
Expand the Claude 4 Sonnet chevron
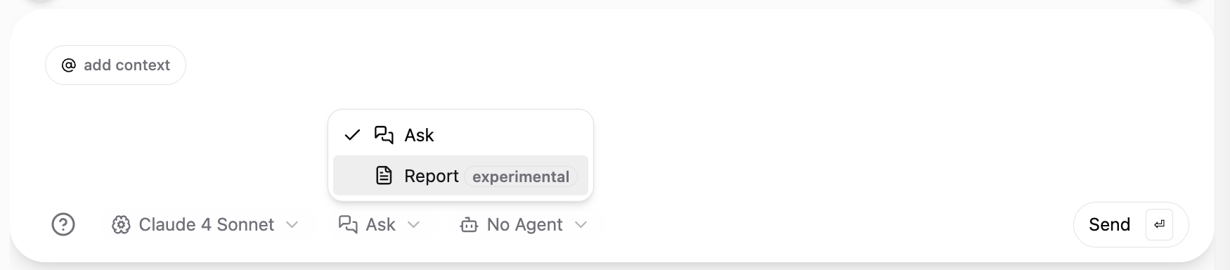[x=292, y=225]
